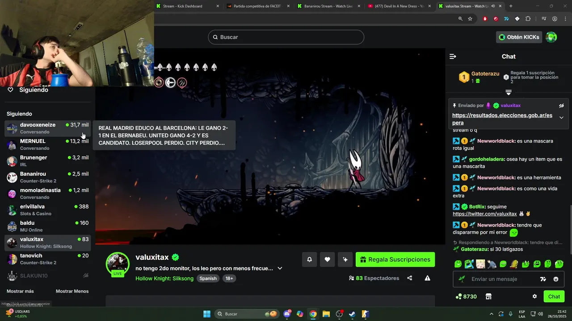Click the Windows Start button
This screenshot has width=572, height=321.
pos(207,314)
